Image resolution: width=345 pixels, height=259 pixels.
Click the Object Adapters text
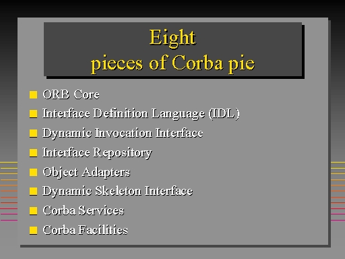coord(86,172)
